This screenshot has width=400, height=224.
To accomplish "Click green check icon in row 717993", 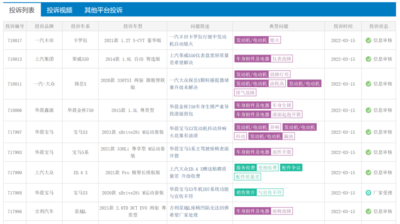I will pyautogui.click(x=368, y=152).
